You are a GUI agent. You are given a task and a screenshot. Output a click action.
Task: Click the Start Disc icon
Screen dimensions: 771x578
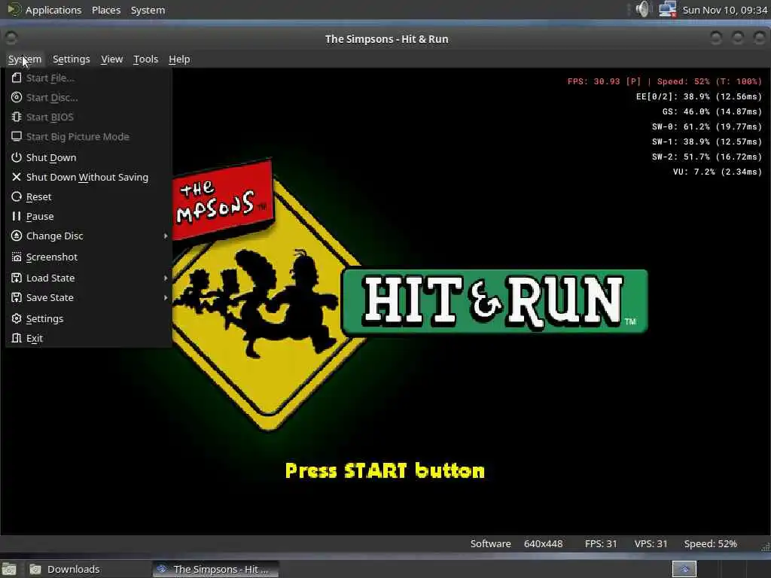tap(17, 97)
